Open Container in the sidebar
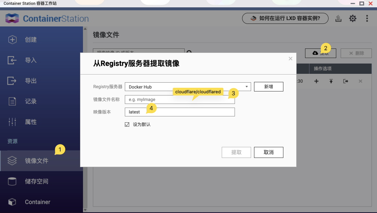Viewport: 377px width, 213px height. click(x=41, y=202)
